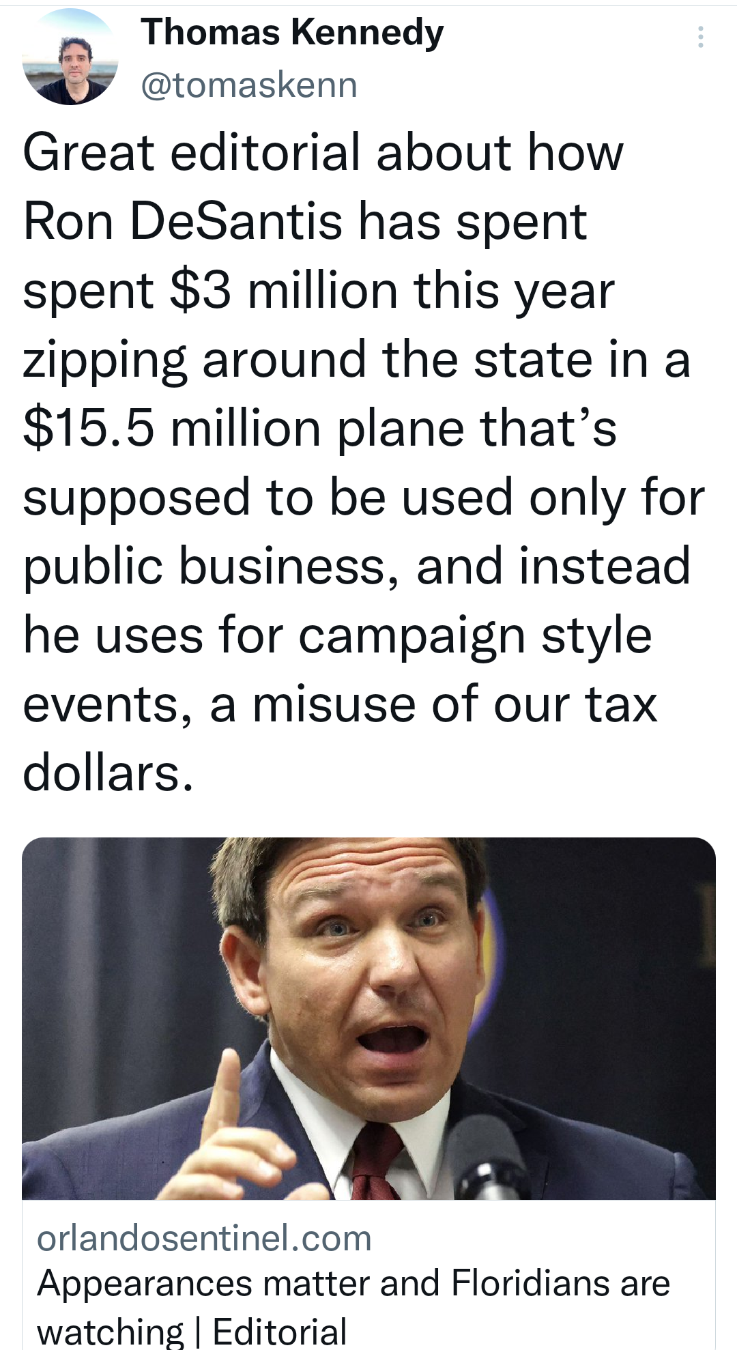Image resolution: width=737 pixels, height=1350 pixels.
Task: Click the word "watching" in the card headline
Action: pyautogui.click(x=111, y=1332)
